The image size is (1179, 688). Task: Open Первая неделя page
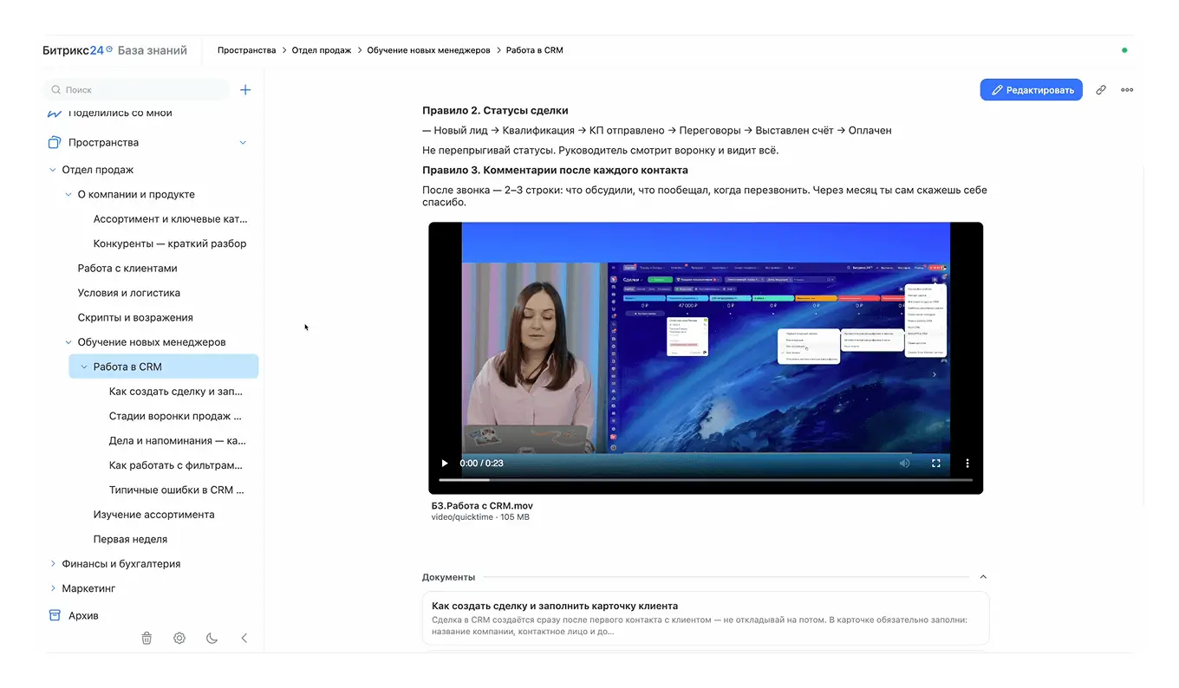(131, 539)
